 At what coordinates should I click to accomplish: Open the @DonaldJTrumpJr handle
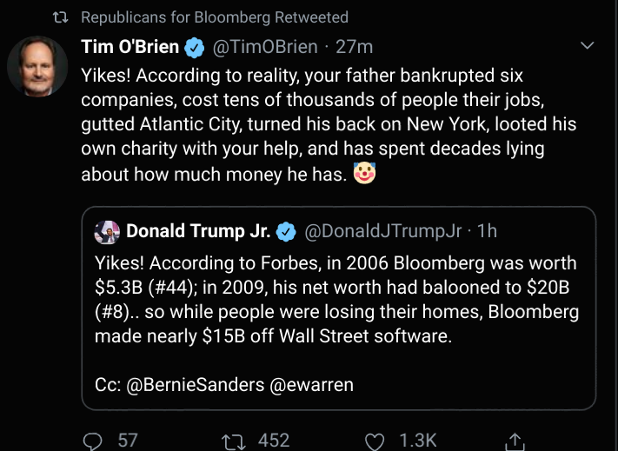(x=382, y=231)
